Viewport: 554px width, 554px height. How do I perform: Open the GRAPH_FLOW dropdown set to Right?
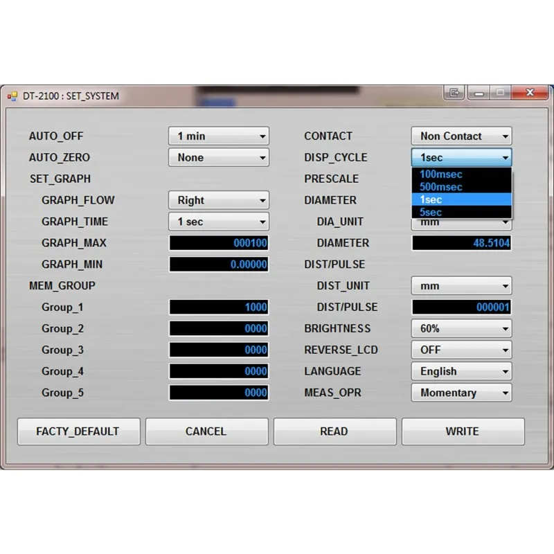[x=218, y=201]
